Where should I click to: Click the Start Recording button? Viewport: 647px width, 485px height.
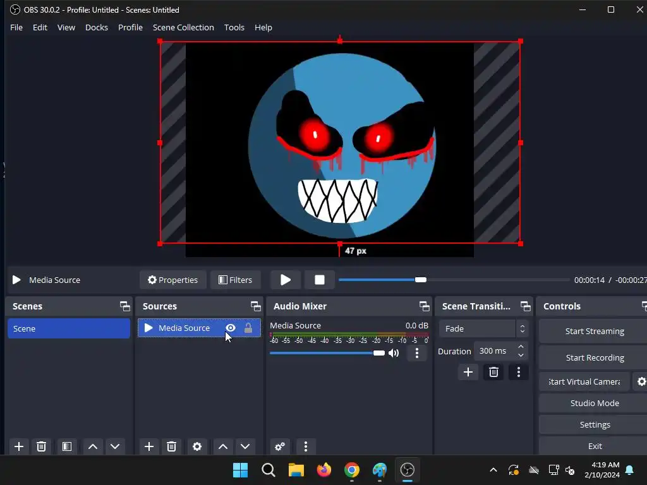[594, 357]
